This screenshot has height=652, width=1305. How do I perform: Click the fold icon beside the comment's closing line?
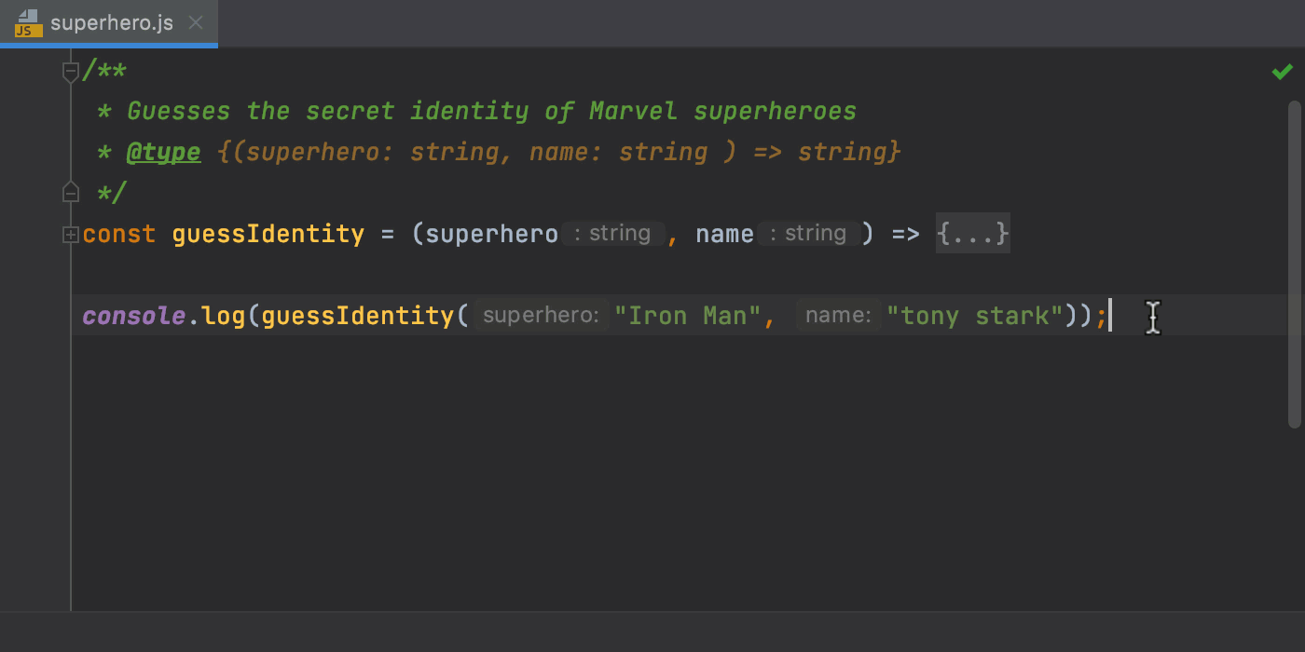click(70, 191)
